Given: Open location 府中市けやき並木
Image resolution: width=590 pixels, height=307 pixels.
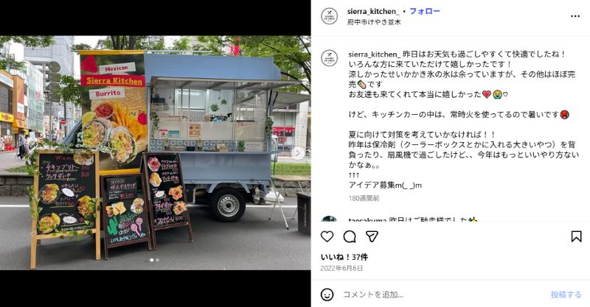Looking at the screenshot, I should tap(374, 22).
